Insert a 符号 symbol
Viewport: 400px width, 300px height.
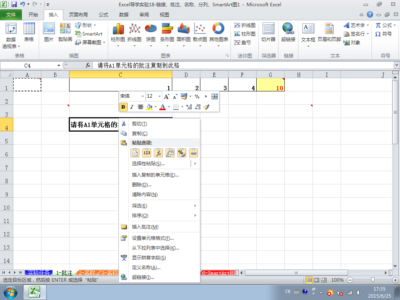[x=384, y=34]
